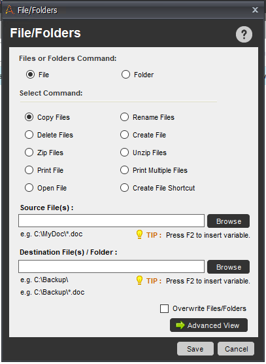Focus the Source File(s) text field
The image size is (266, 364).
point(112,221)
